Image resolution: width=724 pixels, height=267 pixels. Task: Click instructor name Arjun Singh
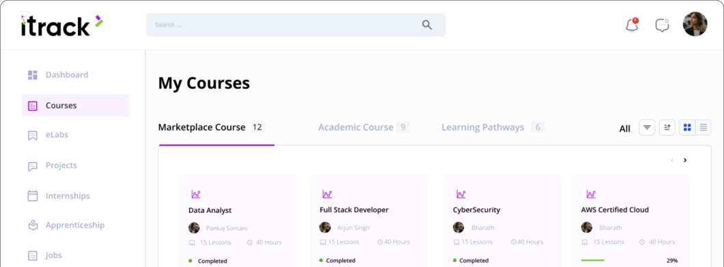pos(353,228)
